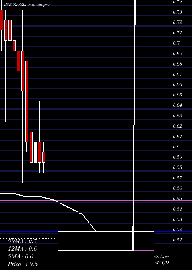This screenshot has height=270, width=192.
Task: Click the 0.51 price axis label
Action: pos(177,240)
